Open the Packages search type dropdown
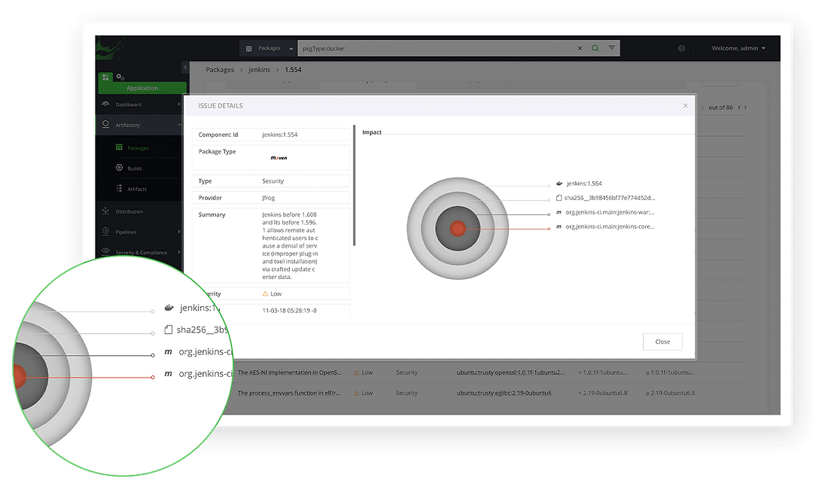The height and width of the screenshot is (498, 813). 269,48
